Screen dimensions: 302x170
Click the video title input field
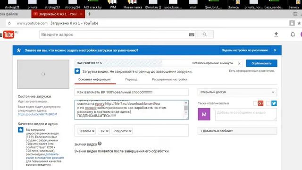[x=132, y=92]
